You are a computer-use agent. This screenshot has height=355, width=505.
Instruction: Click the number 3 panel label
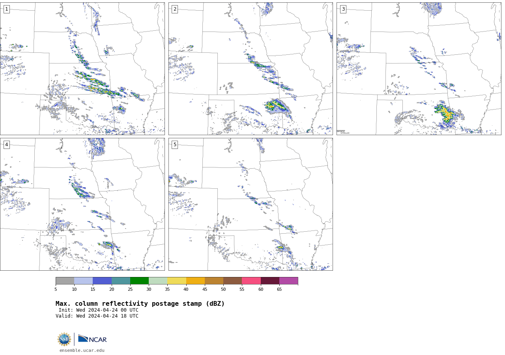[x=343, y=9]
